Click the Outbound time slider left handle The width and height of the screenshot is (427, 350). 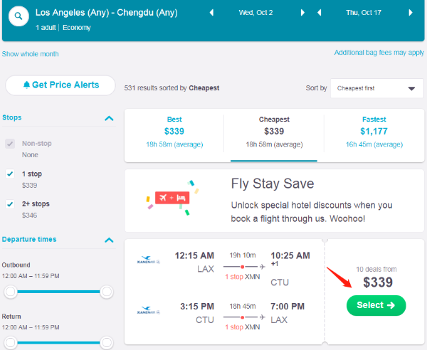point(11,292)
